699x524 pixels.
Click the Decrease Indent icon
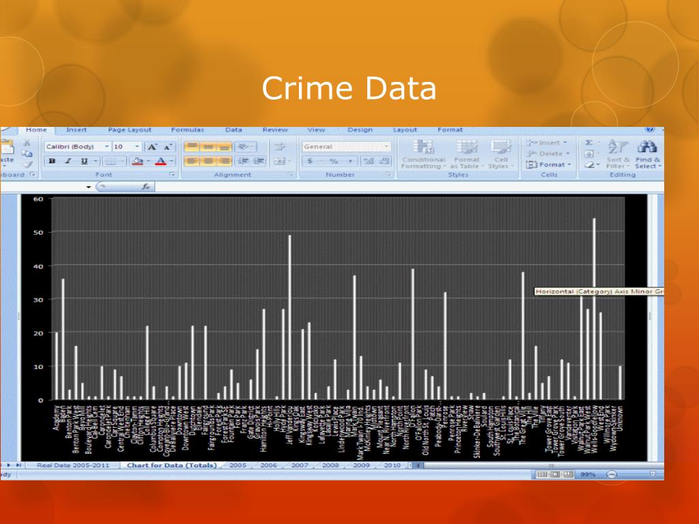click(243, 161)
